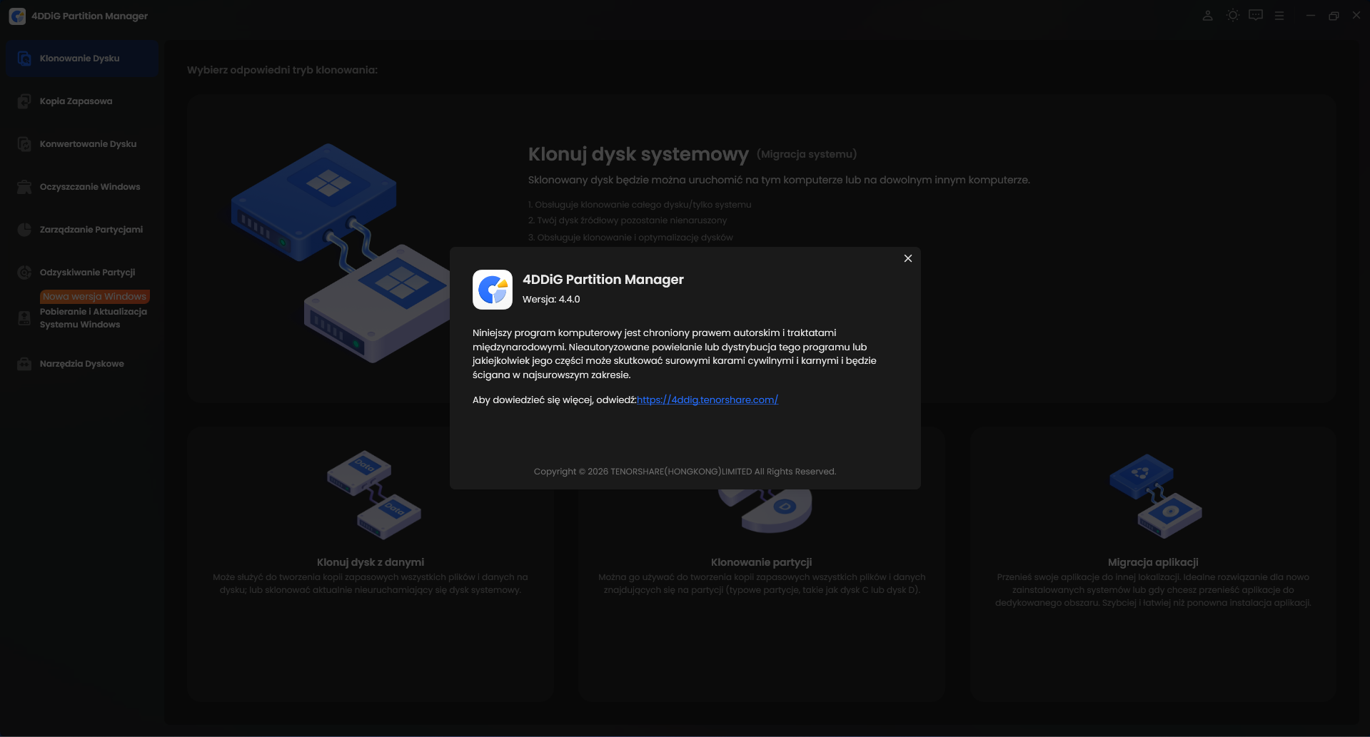The image size is (1370, 737).
Task: Click the Nowa wersja Windows badge
Action: coord(95,296)
